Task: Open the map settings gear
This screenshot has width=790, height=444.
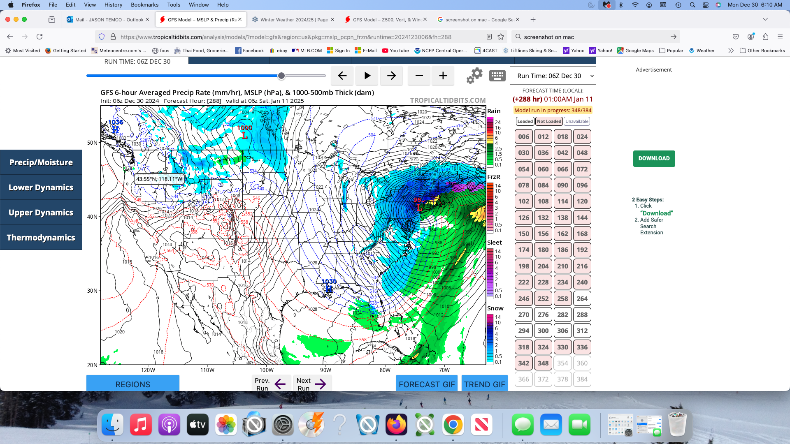Action: point(474,75)
